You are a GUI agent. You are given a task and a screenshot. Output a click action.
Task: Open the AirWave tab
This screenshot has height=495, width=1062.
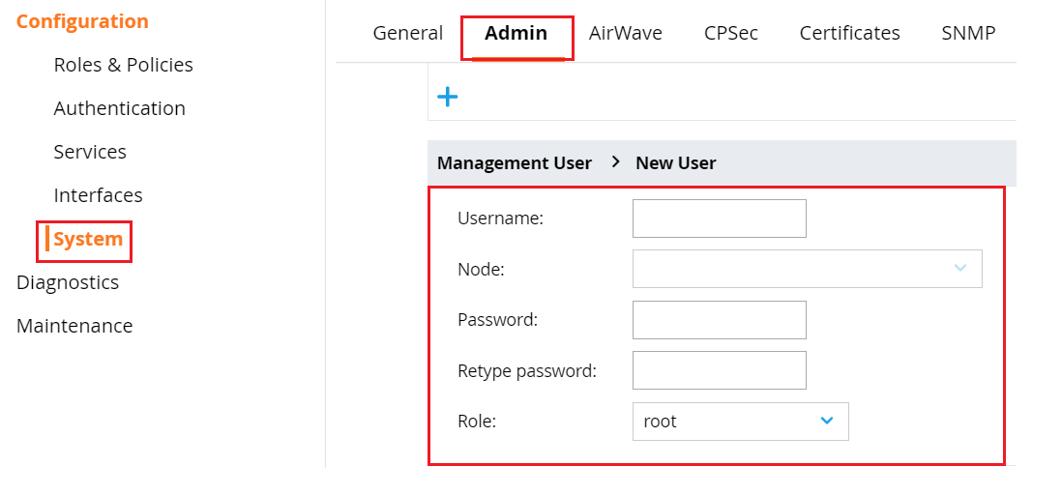tap(625, 33)
